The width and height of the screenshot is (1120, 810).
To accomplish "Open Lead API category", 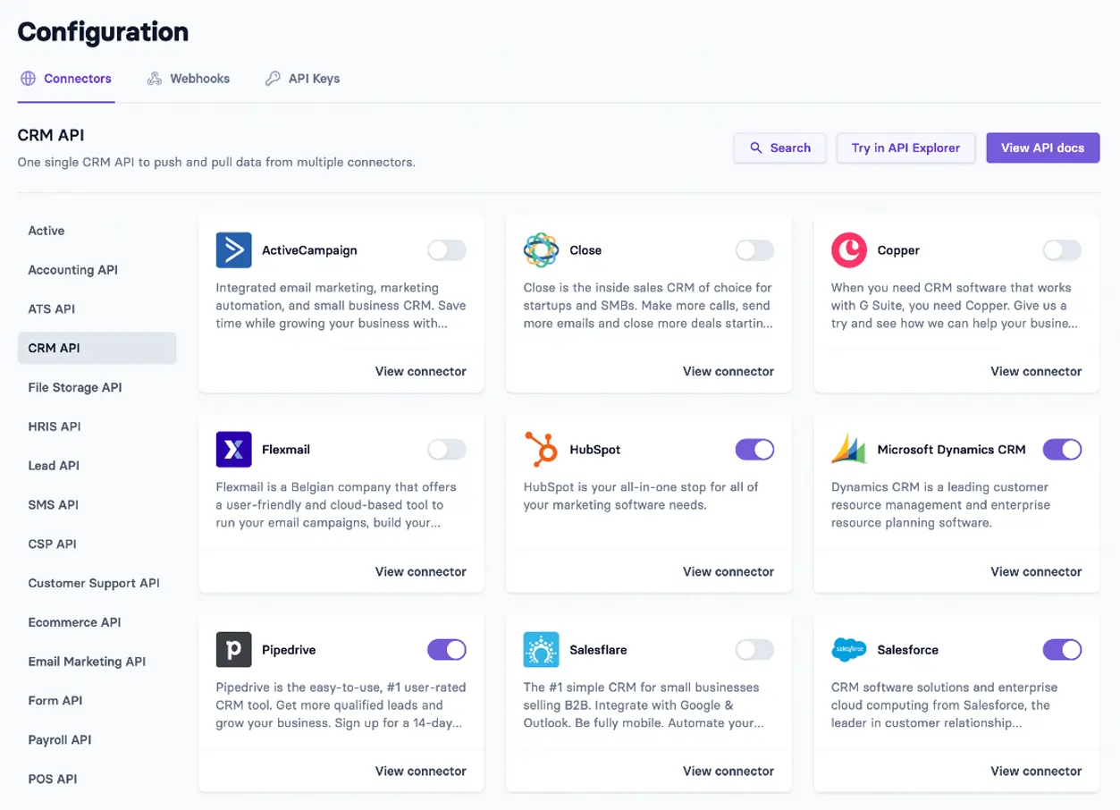I will tap(97, 466).
